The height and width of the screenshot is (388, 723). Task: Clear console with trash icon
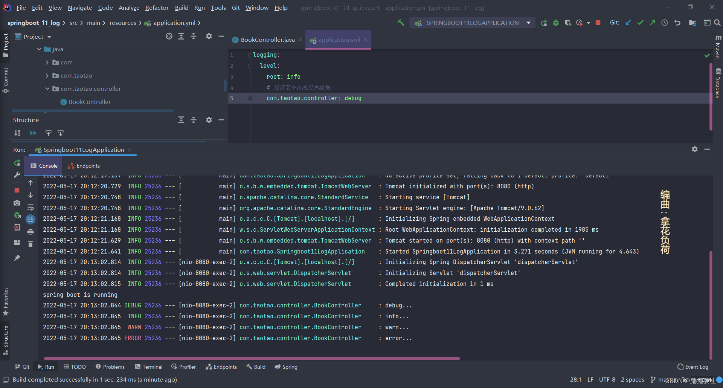(x=31, y=244)
